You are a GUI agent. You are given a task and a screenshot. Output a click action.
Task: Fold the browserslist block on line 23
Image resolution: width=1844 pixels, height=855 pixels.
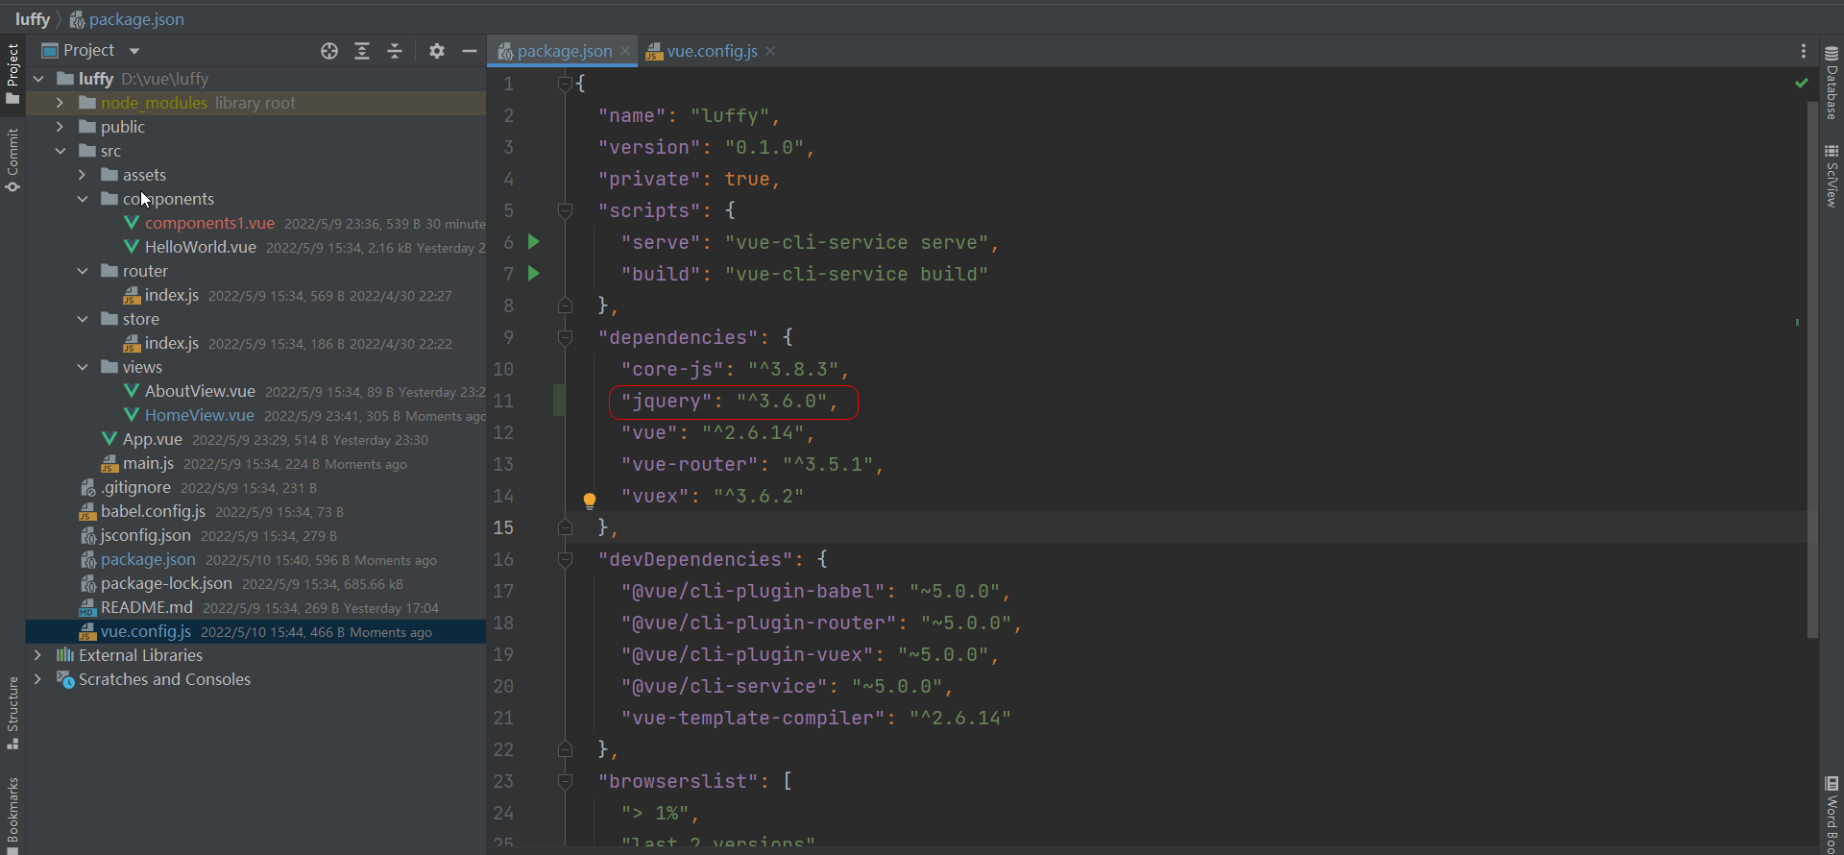[x=565, y=781]
